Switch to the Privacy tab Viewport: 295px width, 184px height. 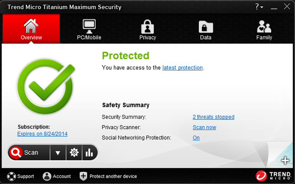click(x=147, y=29)
